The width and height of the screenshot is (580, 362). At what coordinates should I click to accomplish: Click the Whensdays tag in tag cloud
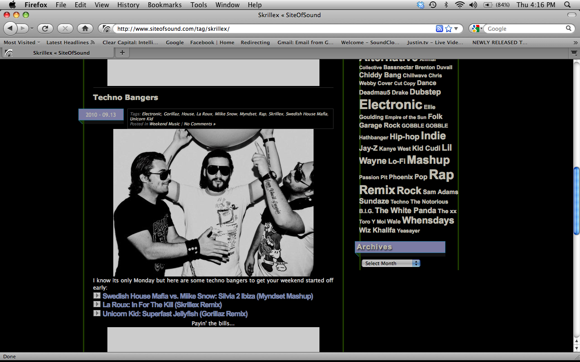tap(428, 220)
